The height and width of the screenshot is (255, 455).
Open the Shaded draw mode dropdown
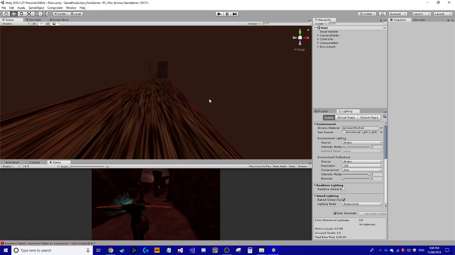(15, 24)
